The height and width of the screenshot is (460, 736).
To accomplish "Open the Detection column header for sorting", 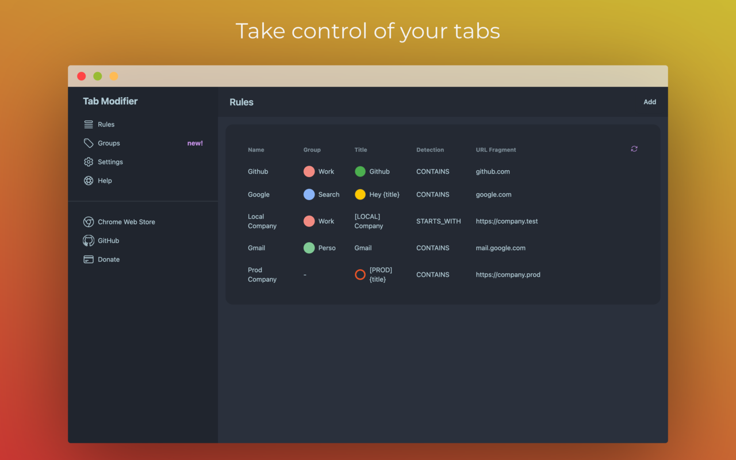I will click(430, 149).
